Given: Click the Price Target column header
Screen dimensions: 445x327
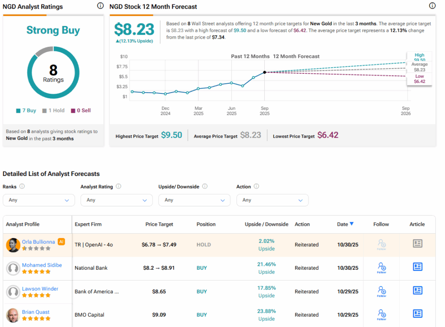Looking at the screenshot, I should click(x=159, y=225).
